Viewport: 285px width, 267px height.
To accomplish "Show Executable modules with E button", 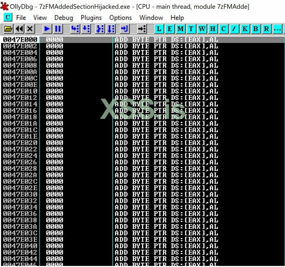I will [x=170, y=29].
